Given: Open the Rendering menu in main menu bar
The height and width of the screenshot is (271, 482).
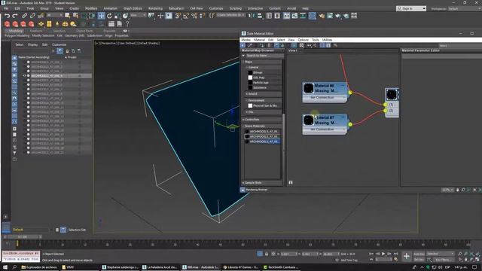Looking at the screenshot, I should click(156, 8).
